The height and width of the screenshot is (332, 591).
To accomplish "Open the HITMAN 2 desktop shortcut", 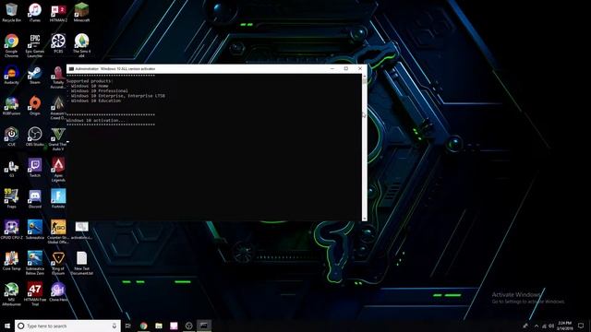I will tap(58, 12).
